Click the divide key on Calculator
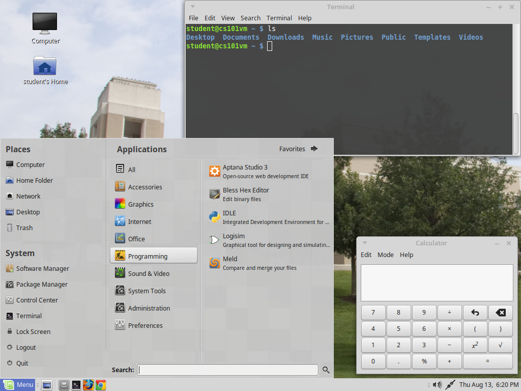521x391 pixels. pyautogui.click(x=449, y=312)
